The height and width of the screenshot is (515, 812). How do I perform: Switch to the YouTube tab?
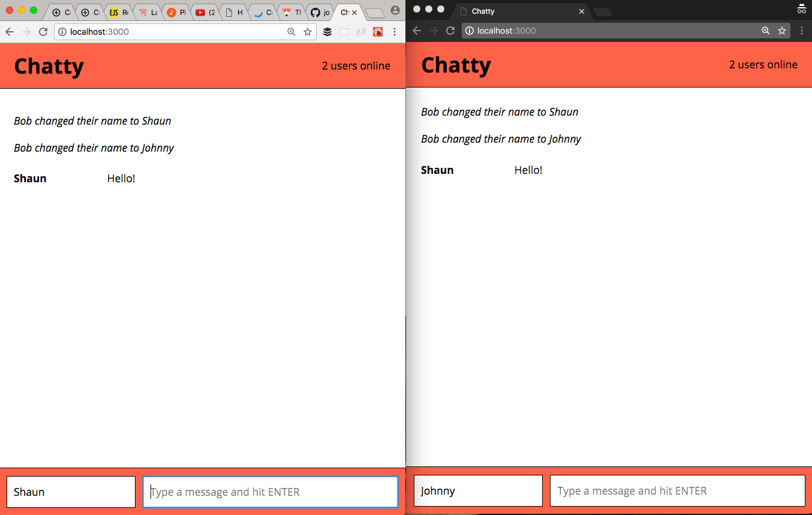pos(205,13)
